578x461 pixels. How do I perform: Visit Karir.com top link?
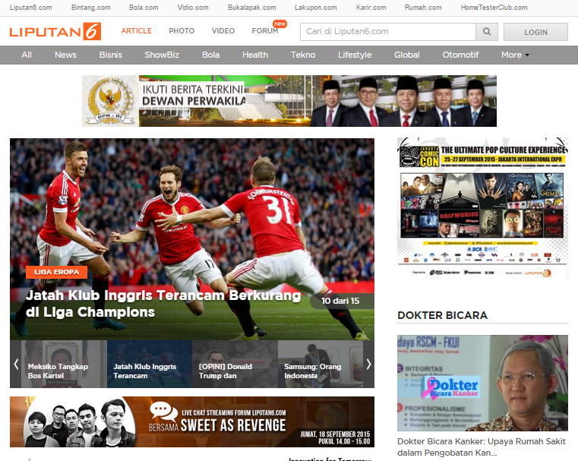click(x=371, y=8)
